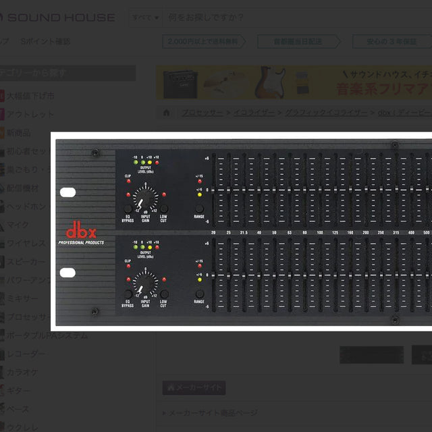Click the 2,000円以上で送料無料 banner
432x432 pixels.
click(204, 42)
